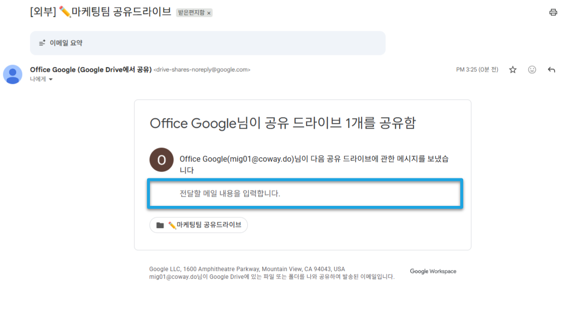
Task: Add an emoji reaction to the email
Action: [532, 69]
